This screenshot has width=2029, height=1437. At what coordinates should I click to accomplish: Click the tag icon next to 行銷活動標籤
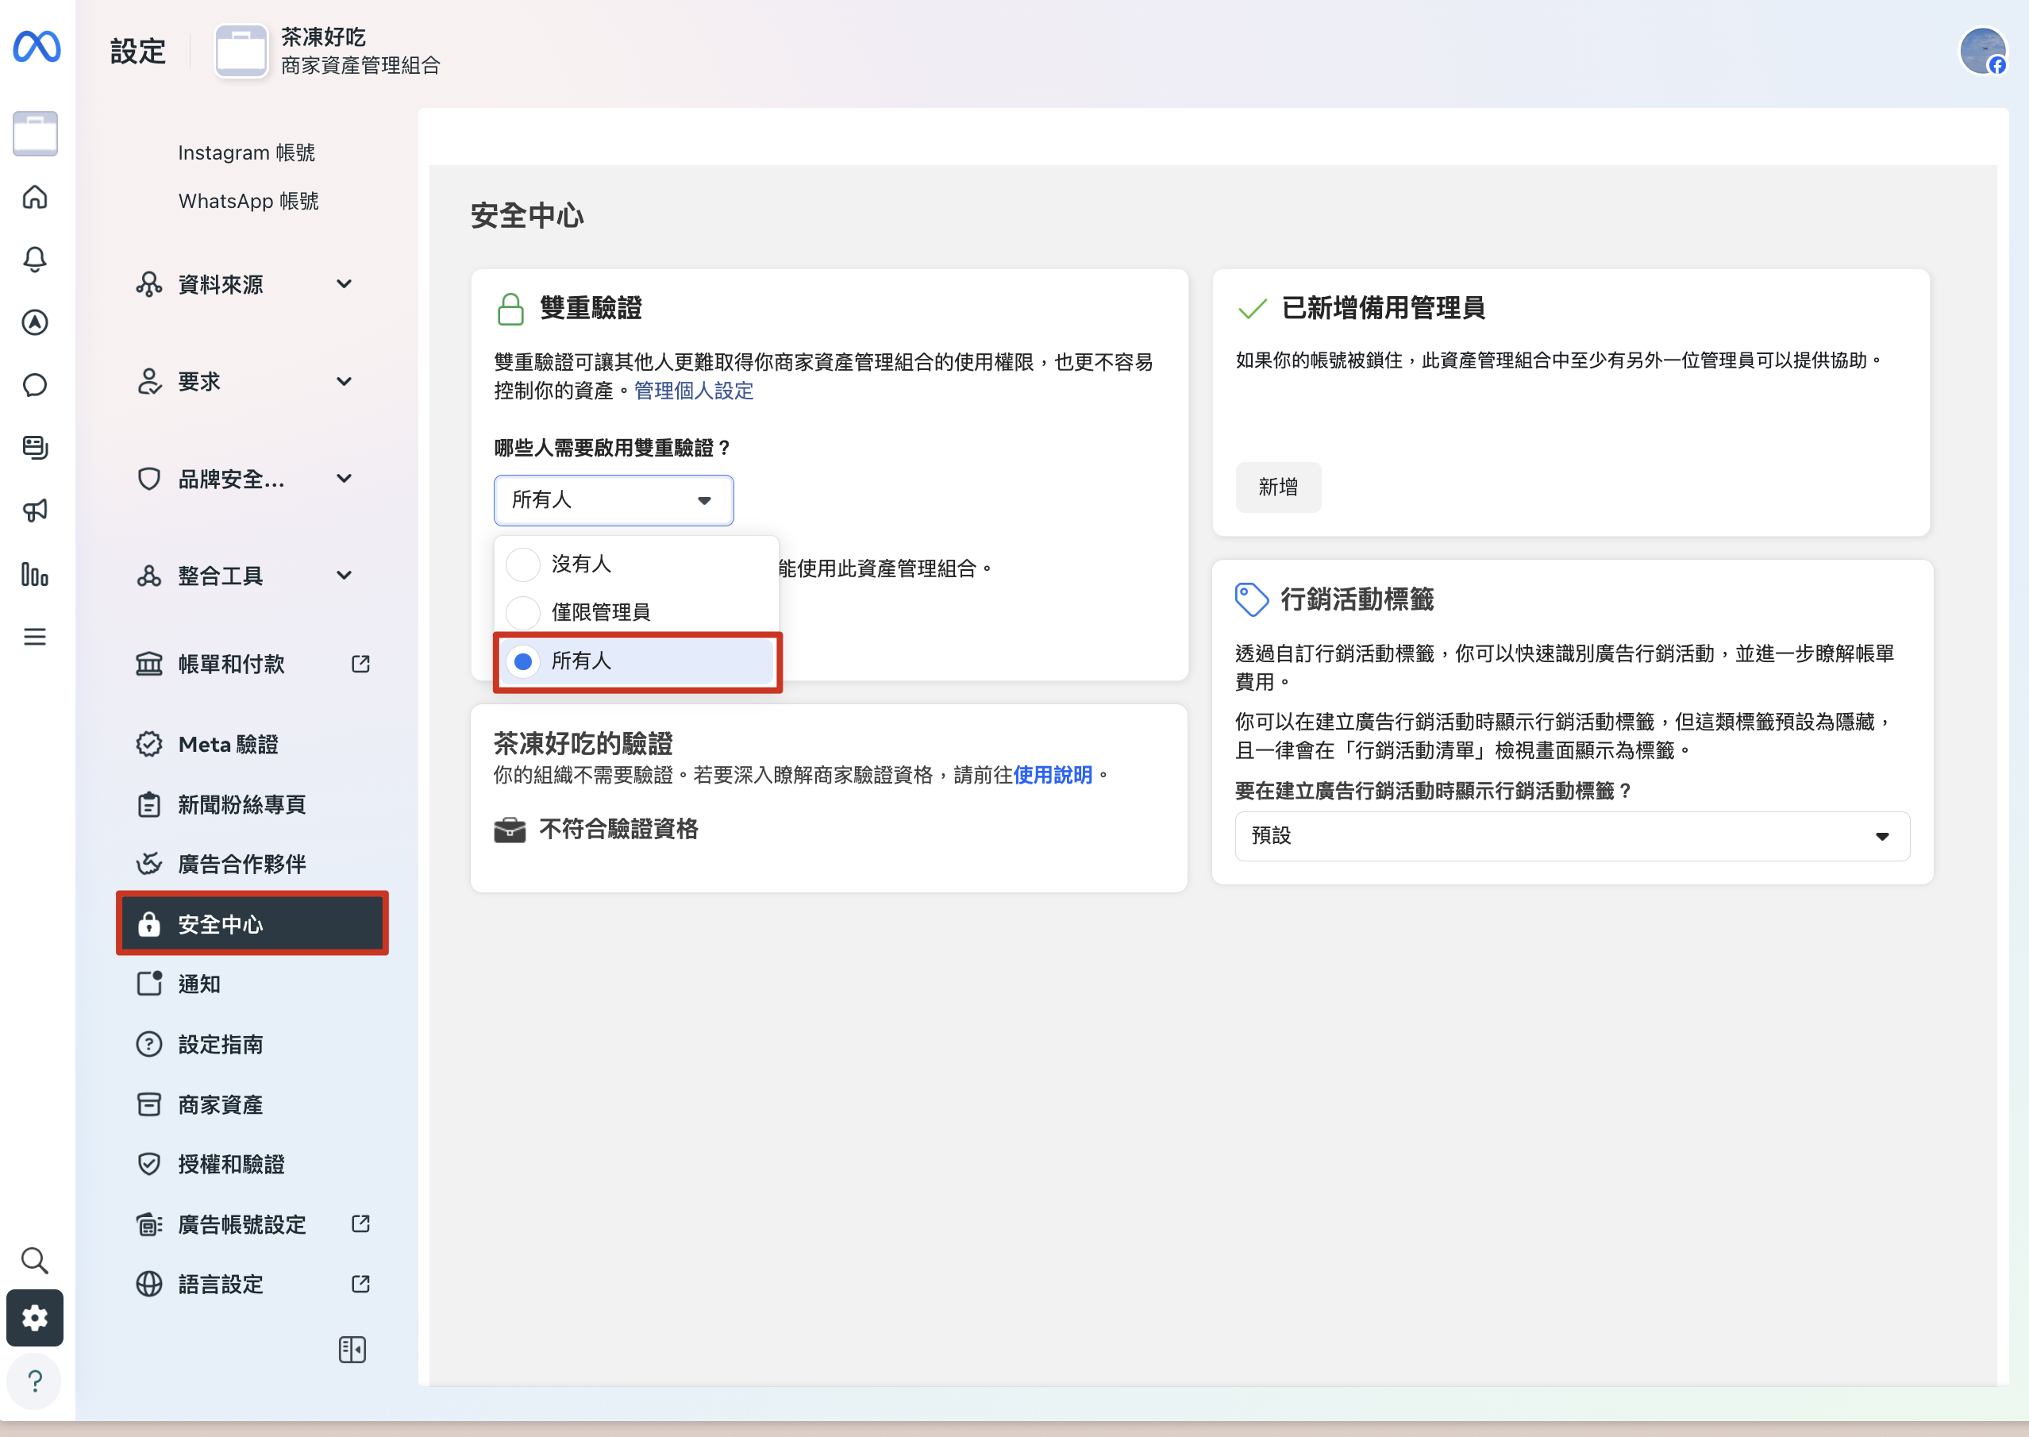pos(1252,599)
